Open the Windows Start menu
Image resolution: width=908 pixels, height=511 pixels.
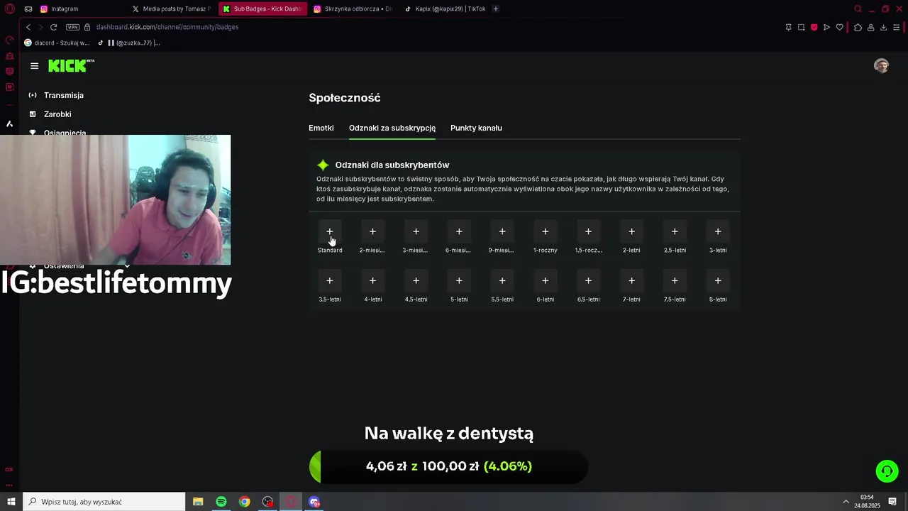(x=11, y=502)
